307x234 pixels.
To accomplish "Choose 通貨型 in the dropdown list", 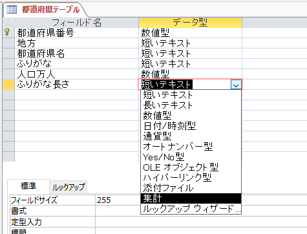I will pyautogui.click(x=191, y=136).
